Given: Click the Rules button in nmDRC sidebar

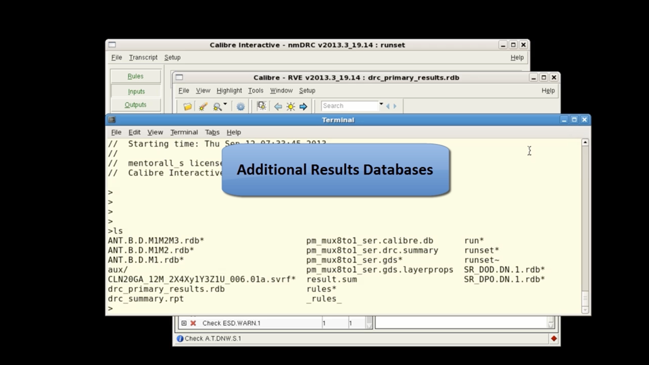Looking at the screenshot, I should click(135, 76).
